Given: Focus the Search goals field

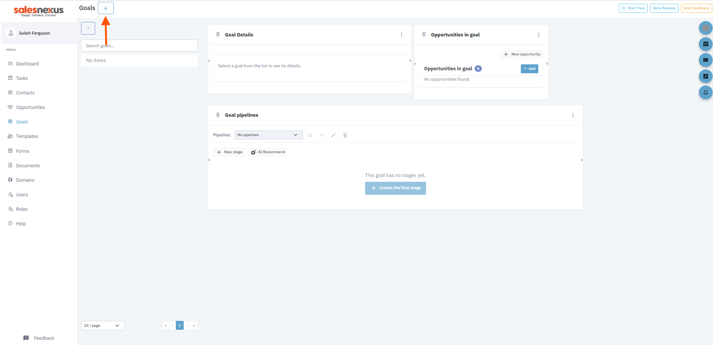Looking at the screenshot, I should click(x=139, y=46).
